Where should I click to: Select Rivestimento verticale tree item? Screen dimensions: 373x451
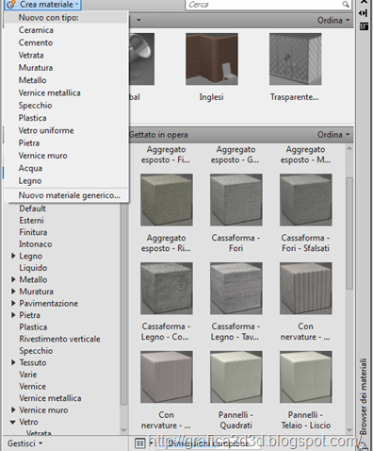point(59,339)
